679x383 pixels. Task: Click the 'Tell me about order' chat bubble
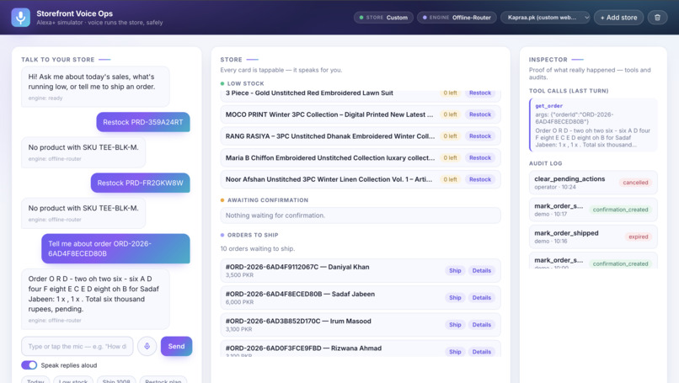(115, 248)
